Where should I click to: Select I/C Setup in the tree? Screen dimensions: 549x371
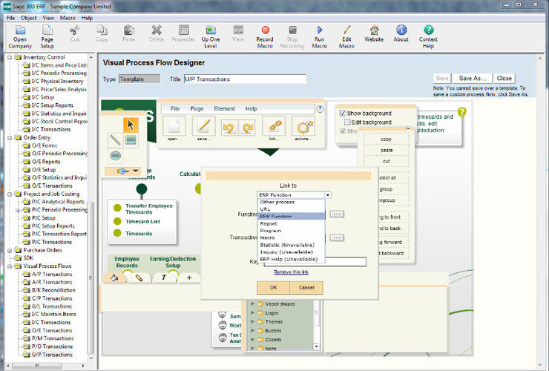tap(43, 97)
